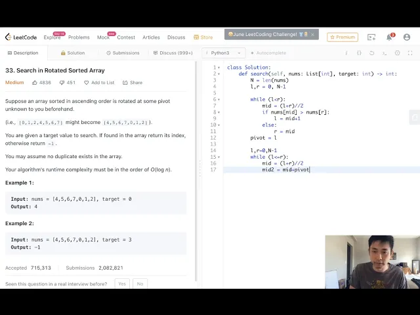The width and height of the screenshot is (420, 315).
Task: Switch to the Description tab
Action: (x=23, y=52)
